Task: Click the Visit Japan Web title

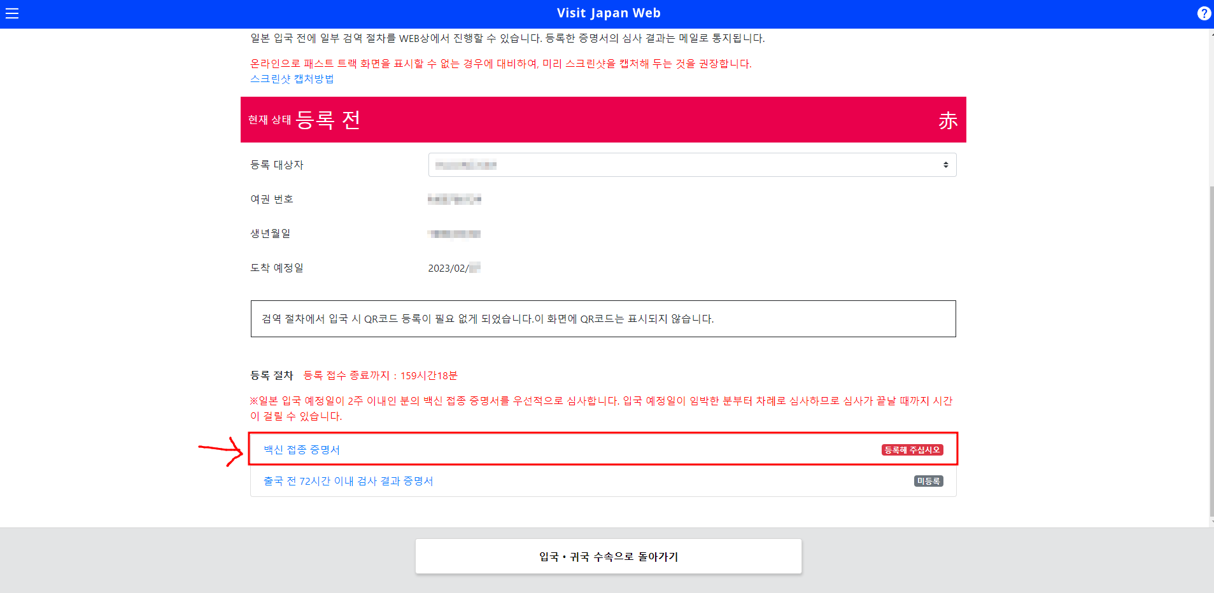Action: coord(609,13)
